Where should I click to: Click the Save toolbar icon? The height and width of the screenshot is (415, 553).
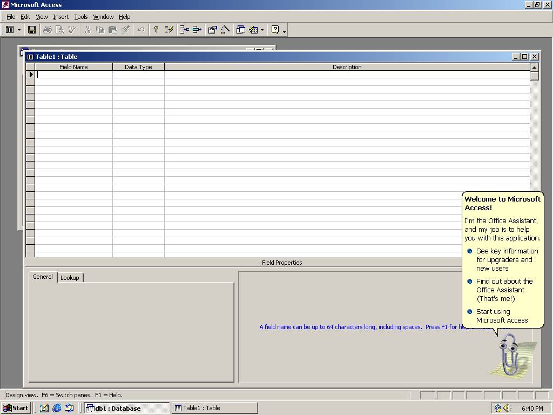32,30
